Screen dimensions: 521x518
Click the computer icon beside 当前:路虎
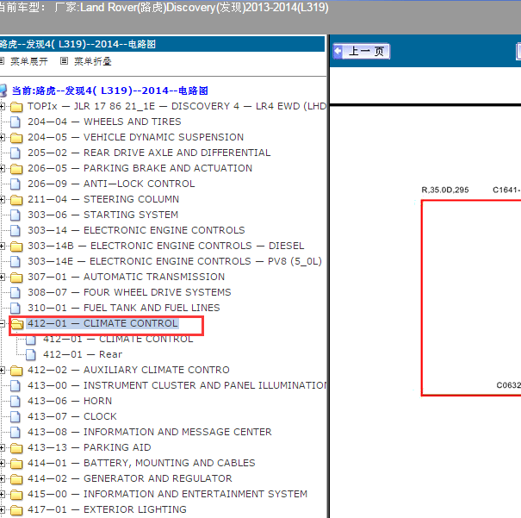tap(3, 90)
